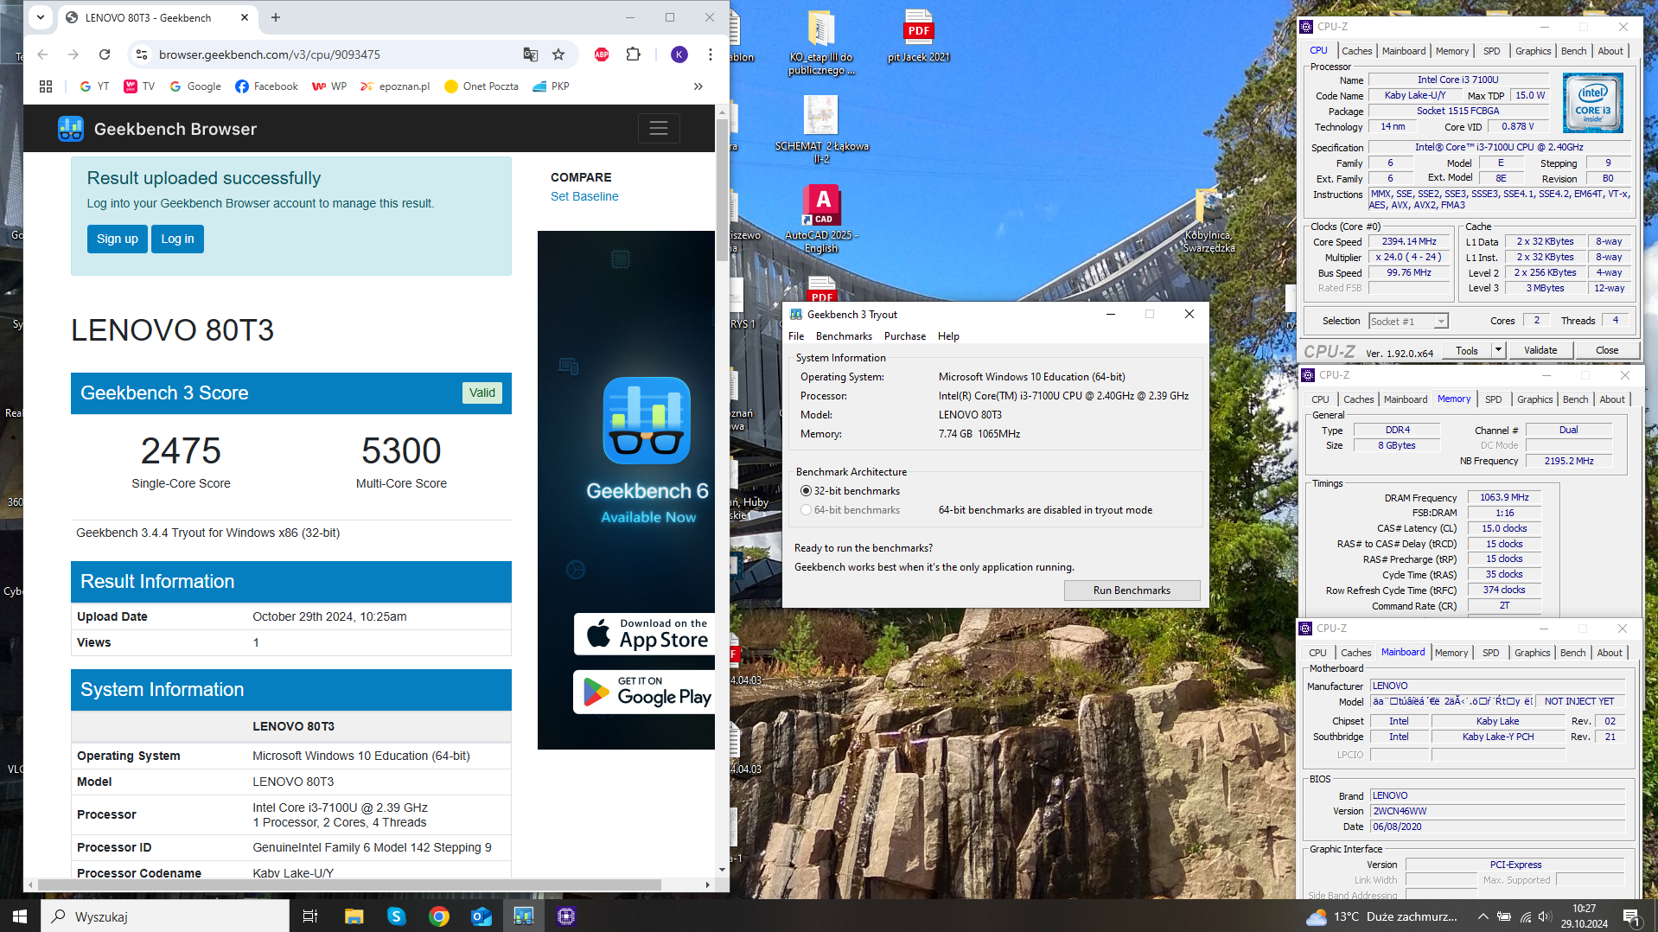
Task: Open the Chrome tab search dropdown
Action: [x=41, y=17]
